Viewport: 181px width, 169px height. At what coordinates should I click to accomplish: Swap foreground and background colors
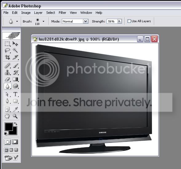[16, 124]
